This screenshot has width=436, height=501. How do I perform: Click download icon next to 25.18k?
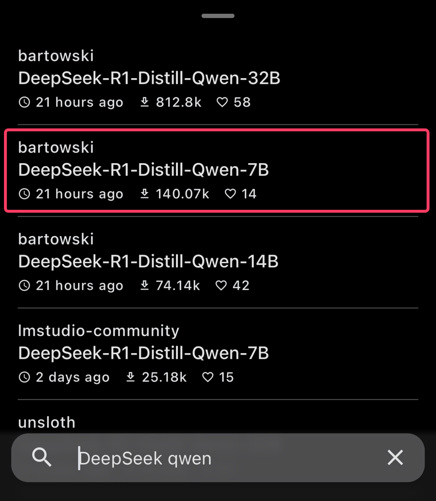tap(131, 377)
